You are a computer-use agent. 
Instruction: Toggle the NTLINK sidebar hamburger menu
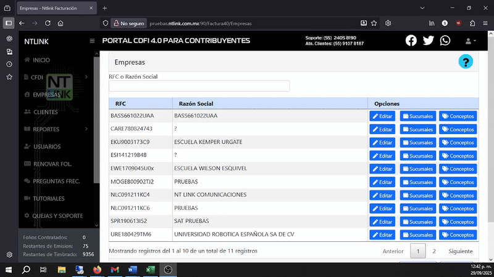point(92,41)
